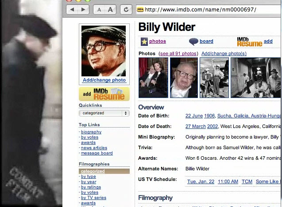
Task: Go forward with the browser forward arrow
Action: pos(83,10)
